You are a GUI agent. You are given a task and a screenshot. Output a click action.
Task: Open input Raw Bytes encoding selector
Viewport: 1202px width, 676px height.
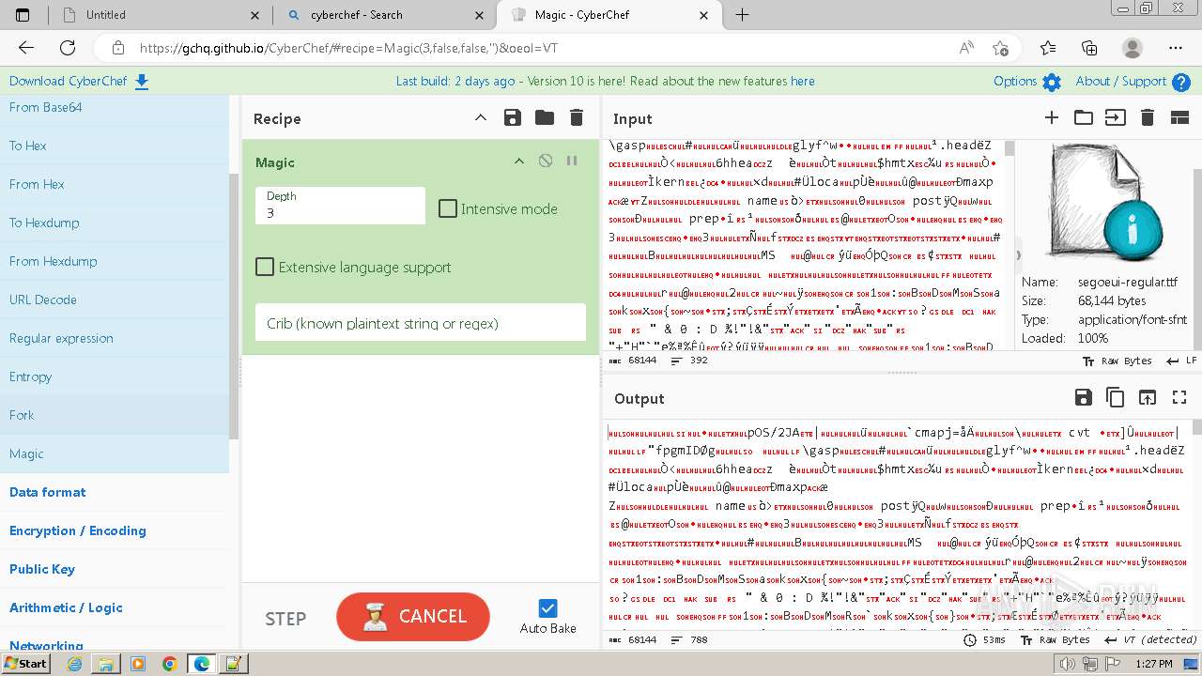pos(1117,361)
